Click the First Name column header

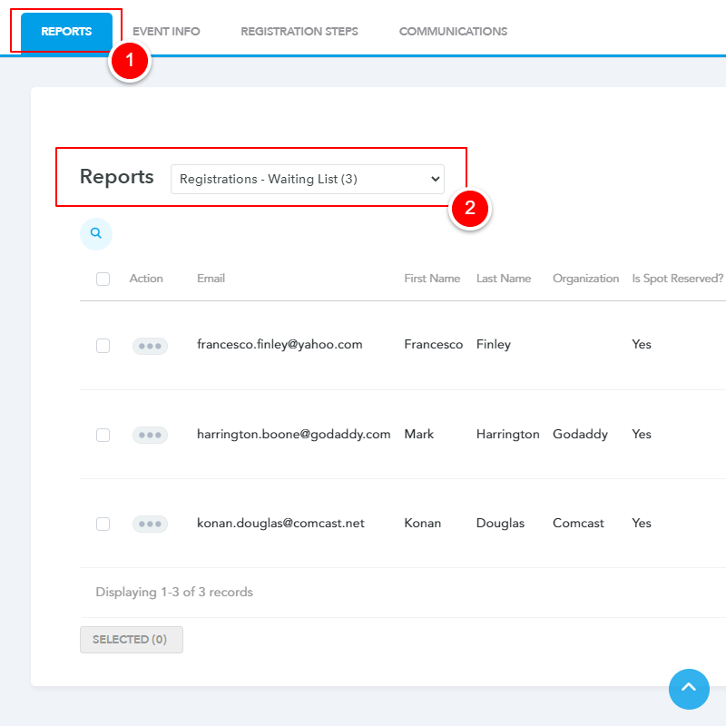432,279
